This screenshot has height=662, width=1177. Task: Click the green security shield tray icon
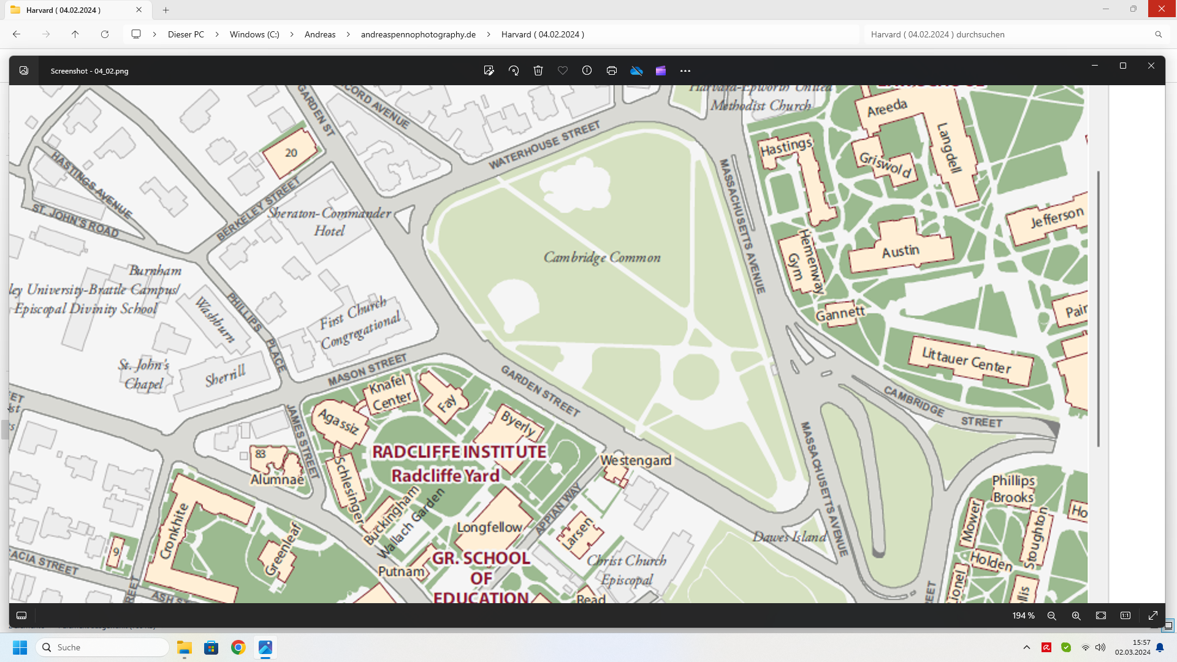tap(1066, 647)
